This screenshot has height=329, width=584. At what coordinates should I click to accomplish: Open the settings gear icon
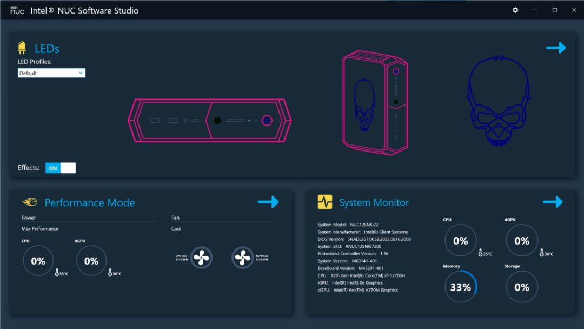click(515, 10)
